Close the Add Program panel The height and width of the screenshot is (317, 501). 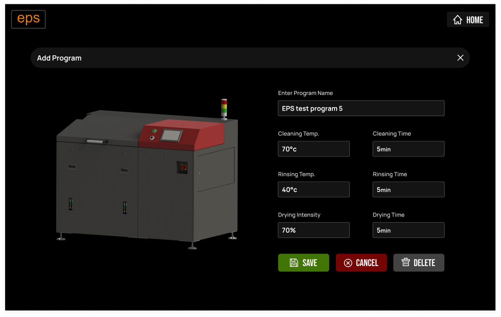[460, 58]
